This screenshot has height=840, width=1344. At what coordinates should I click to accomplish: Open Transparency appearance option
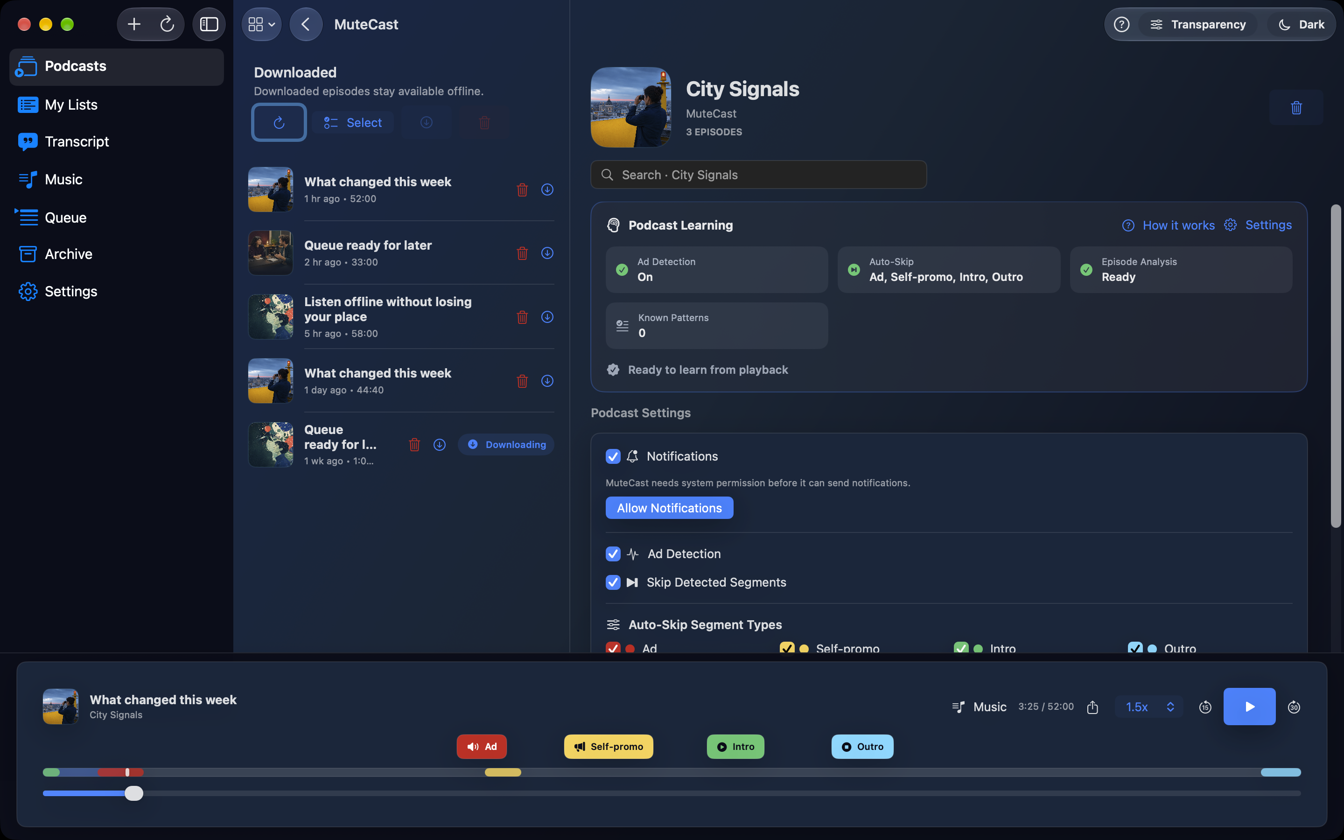pyautogui.click(x=1198, y=24)
